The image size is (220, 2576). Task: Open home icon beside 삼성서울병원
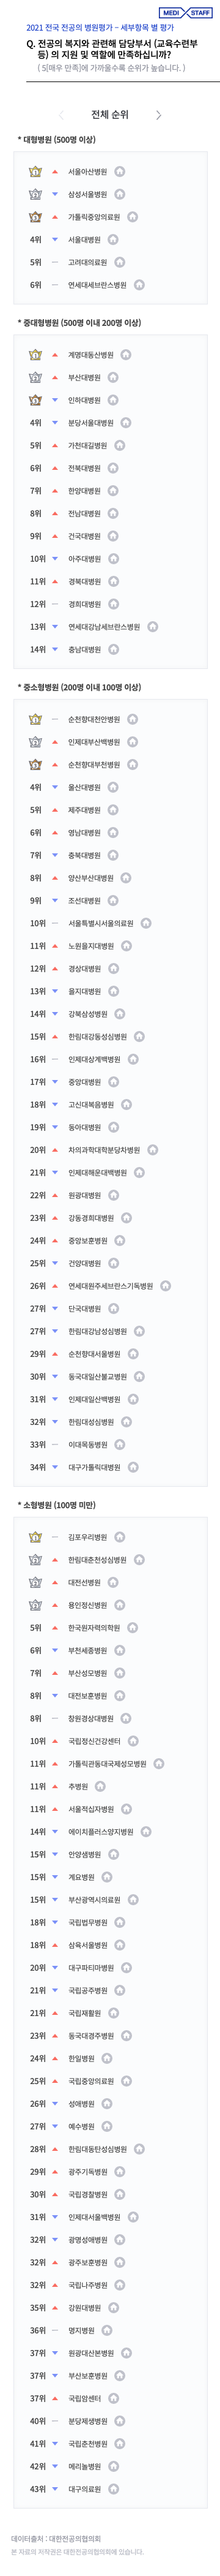[x=119, y=194]
